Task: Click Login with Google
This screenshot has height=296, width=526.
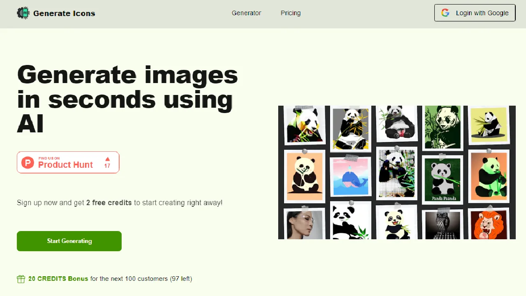Action: click(x=475, y=13)
